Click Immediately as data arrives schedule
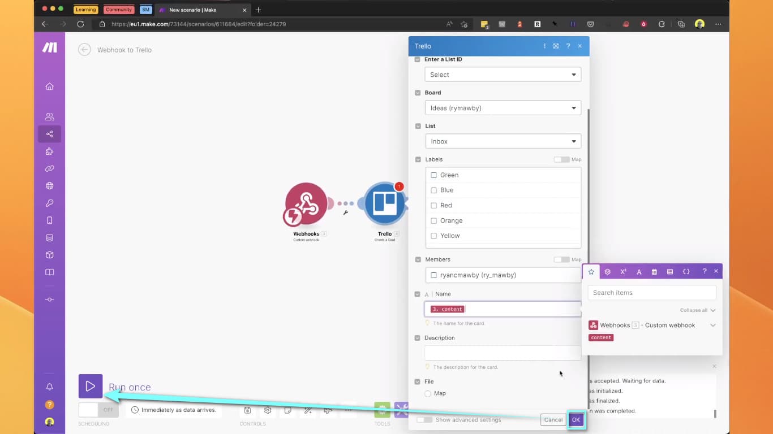This screenshot has height=434, width=773. coord(174,410)
